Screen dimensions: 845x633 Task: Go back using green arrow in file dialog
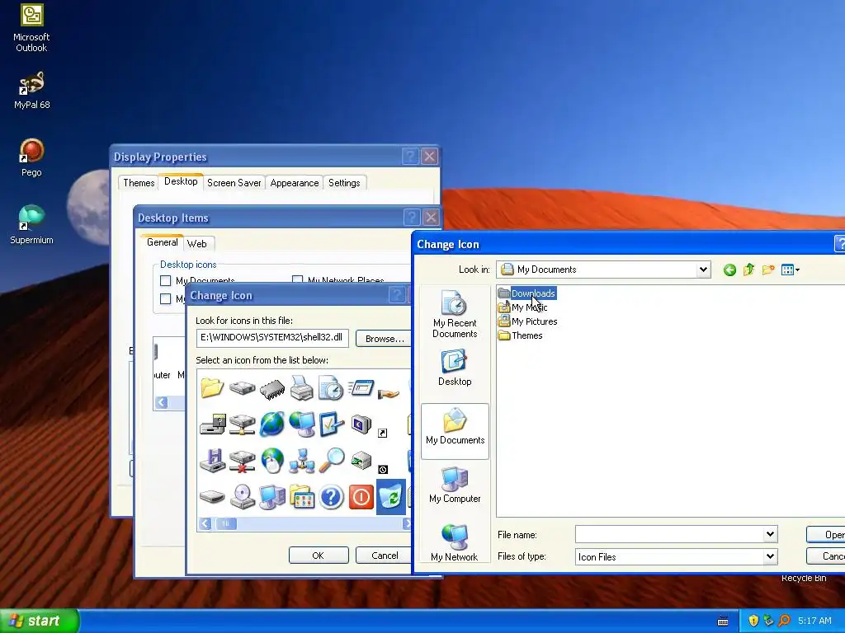tap(729, 270)
